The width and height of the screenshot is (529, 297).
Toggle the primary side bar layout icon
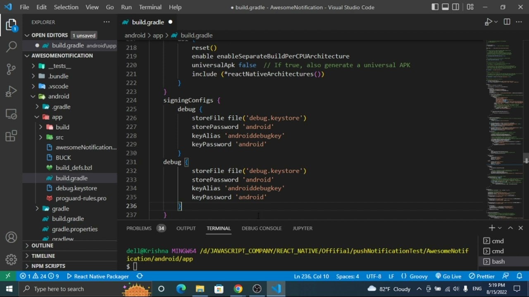tap(435, 7)
